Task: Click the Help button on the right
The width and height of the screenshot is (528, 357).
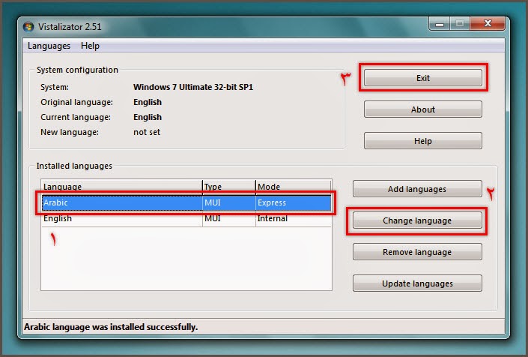Action: pyautogui.click(x=423, y=140)
